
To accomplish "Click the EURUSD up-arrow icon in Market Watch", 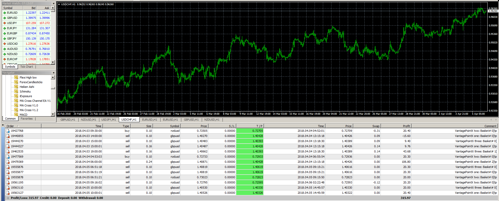I will coord(4,13).
